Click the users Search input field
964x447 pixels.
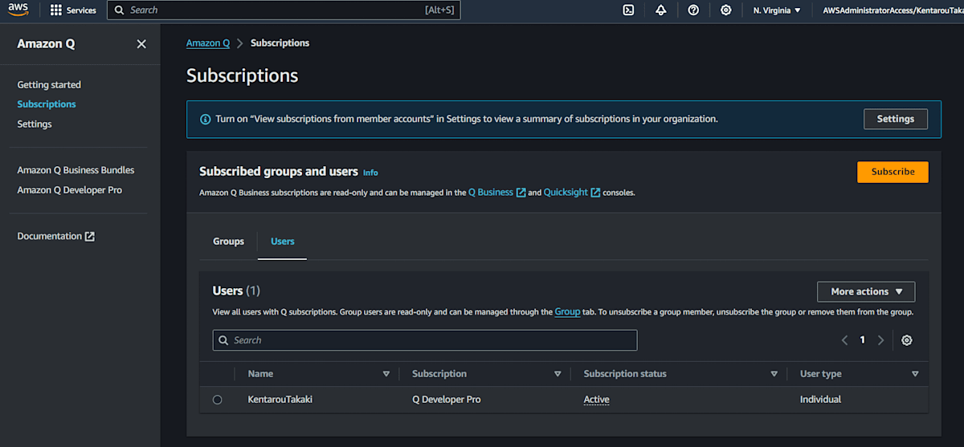click(x=425, y=340)
